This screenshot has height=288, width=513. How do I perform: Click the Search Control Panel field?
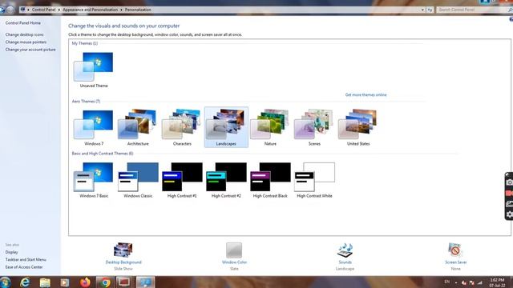point(472,10)
